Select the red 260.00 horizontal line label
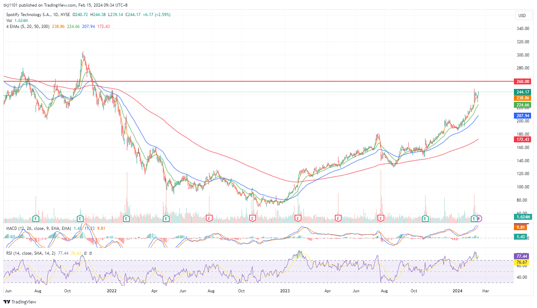Screen dimensions: 537x308 (x=523, y=82)
